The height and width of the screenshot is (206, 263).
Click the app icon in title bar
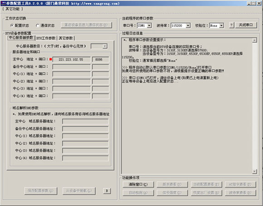(x=3, y=3)
